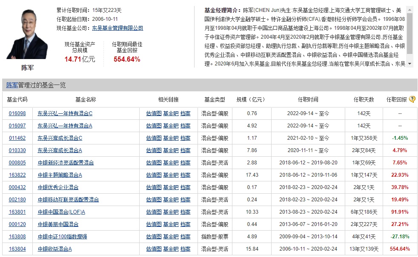
Task: Open 中银美丽中国混合 fund page
Action: 58,224
